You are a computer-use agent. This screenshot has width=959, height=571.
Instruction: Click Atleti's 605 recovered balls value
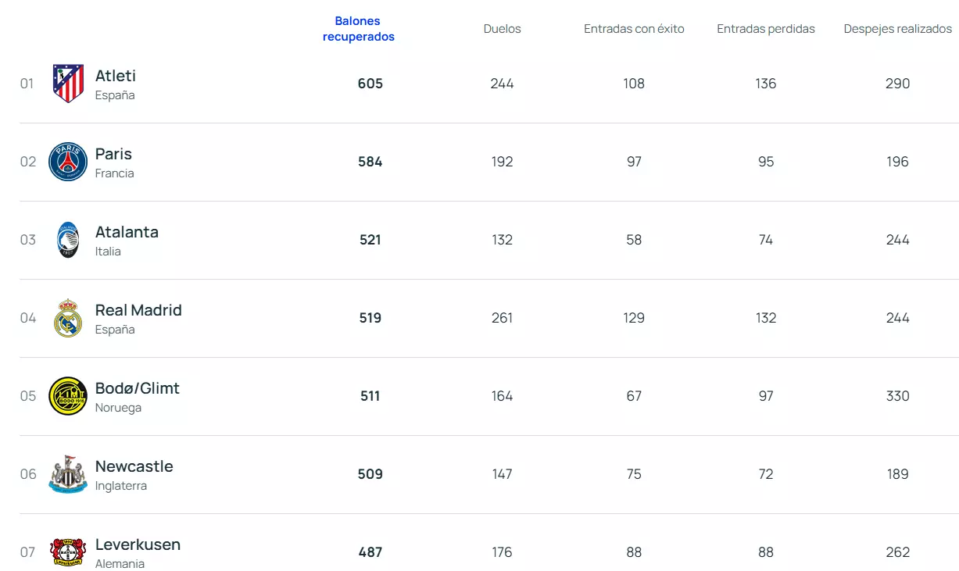pyautogui.click(x=370, y=84)
